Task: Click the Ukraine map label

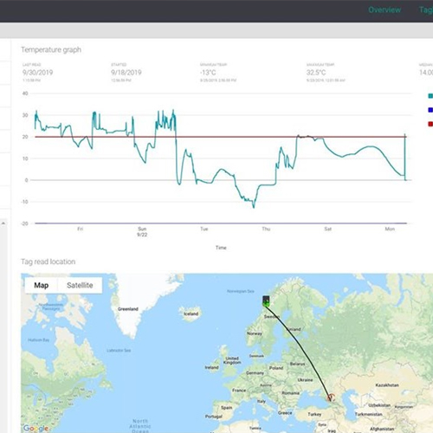Action: (305, 380)
